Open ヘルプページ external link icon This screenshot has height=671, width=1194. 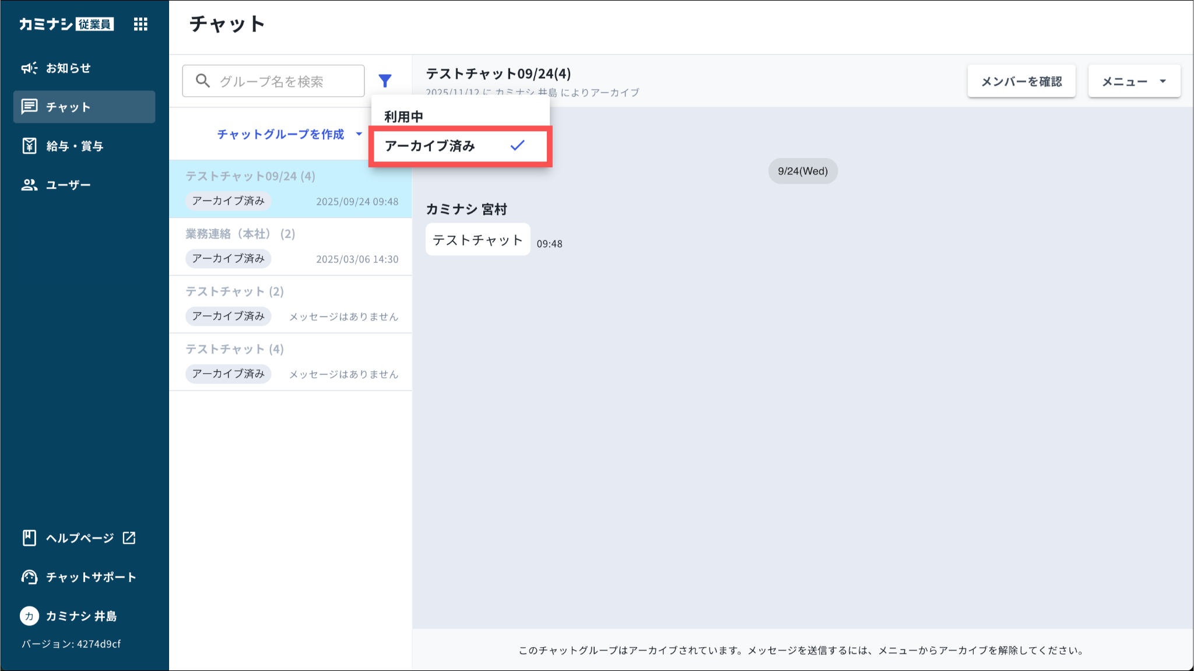tap(129, 537)
